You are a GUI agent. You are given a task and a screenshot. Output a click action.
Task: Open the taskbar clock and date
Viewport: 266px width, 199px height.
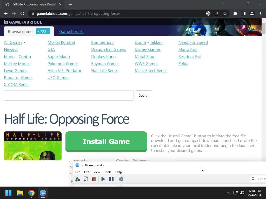tap(255, 193)
